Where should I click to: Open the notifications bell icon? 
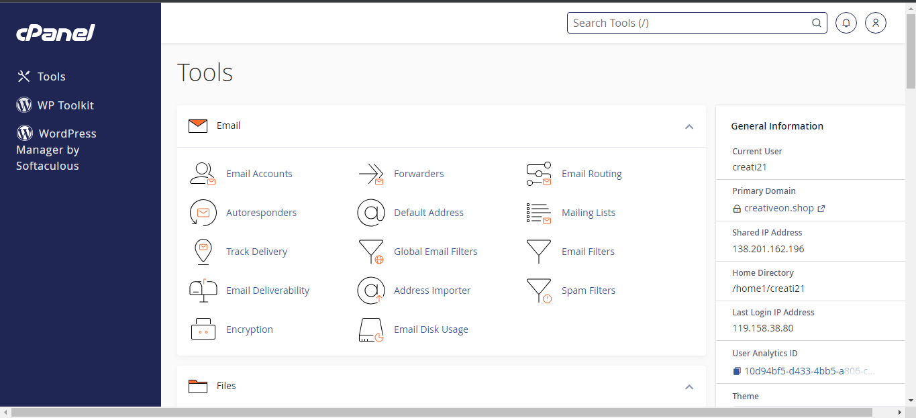pyautogui.click(x=846, y=23)
